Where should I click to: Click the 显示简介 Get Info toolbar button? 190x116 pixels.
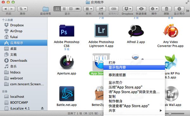(x=179, y=9)
